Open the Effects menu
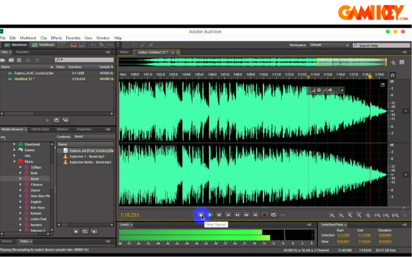 coord(56,38)
